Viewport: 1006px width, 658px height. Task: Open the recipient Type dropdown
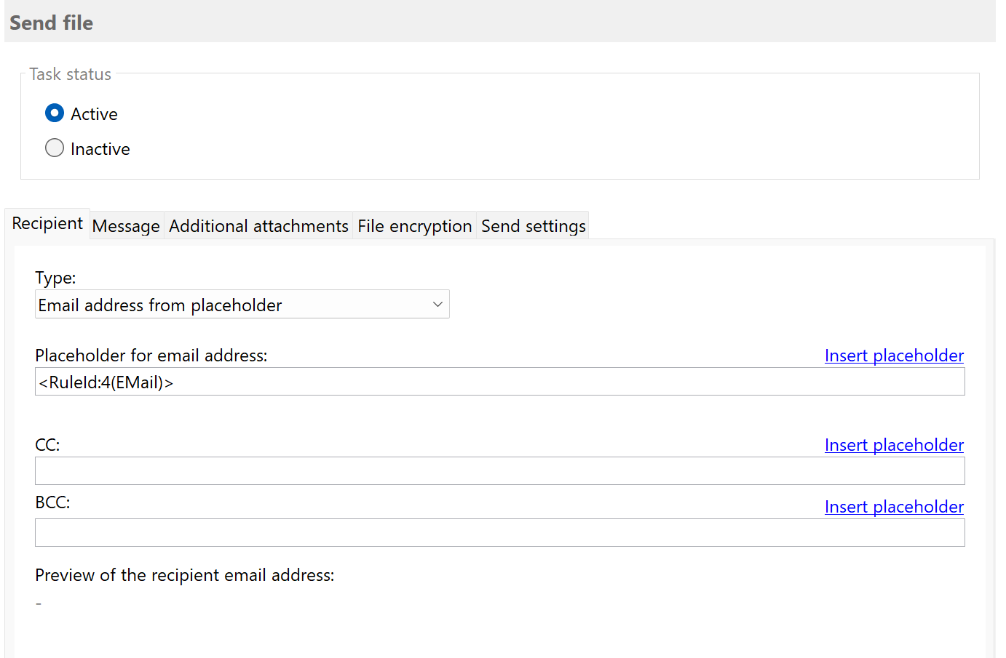tap(242, 304)
